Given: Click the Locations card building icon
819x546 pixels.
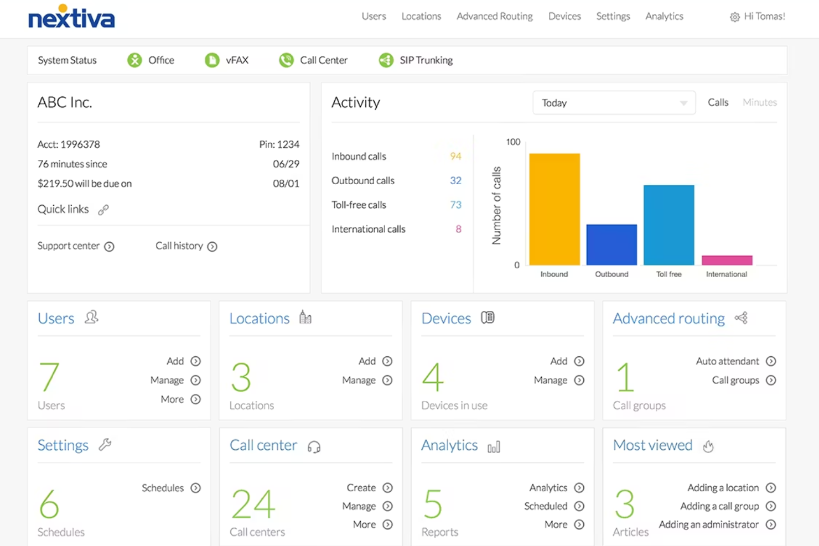Looking at the screenshot, I should pyautogui.click(x=305, y=317).
